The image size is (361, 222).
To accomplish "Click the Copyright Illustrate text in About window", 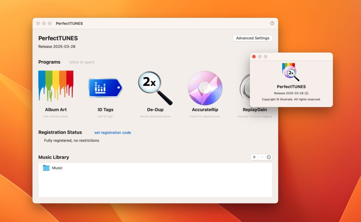I will click(291, 99).
